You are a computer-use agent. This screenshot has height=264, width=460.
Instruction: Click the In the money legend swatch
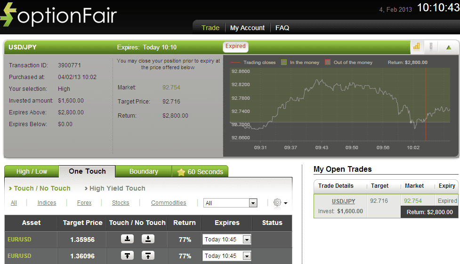284,62
